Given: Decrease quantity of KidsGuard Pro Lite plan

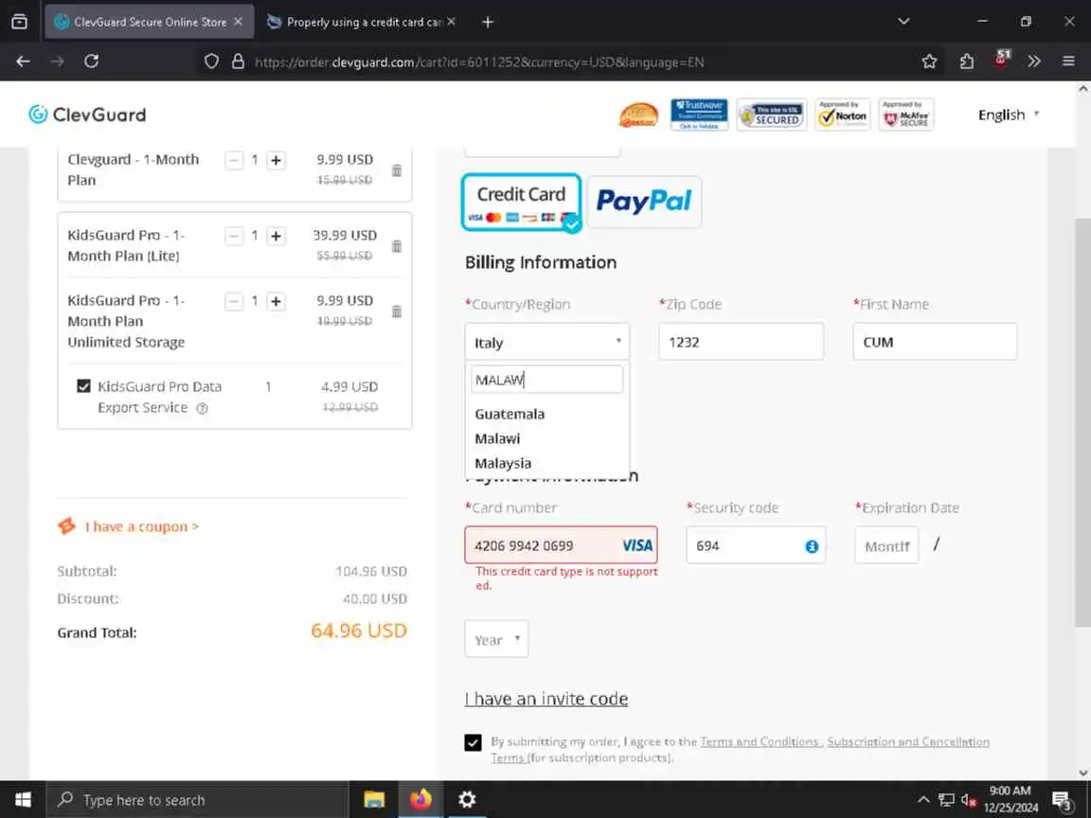Looking at the screenshot, I should click(234, 236).
